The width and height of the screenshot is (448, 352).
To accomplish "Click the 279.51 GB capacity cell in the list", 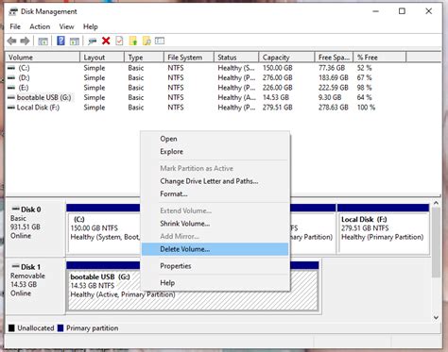I will 278,108.
